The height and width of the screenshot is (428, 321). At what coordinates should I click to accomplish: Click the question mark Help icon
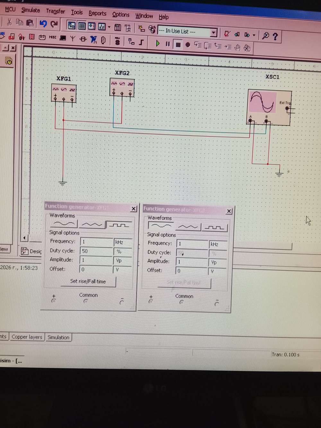pyautogui.click(x=275, y=36)
